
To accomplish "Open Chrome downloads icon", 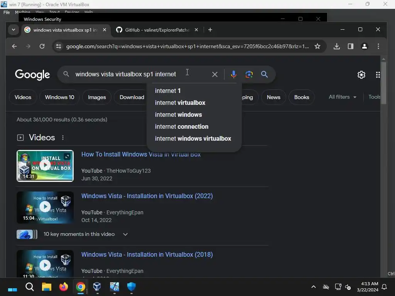I will 336,46.
